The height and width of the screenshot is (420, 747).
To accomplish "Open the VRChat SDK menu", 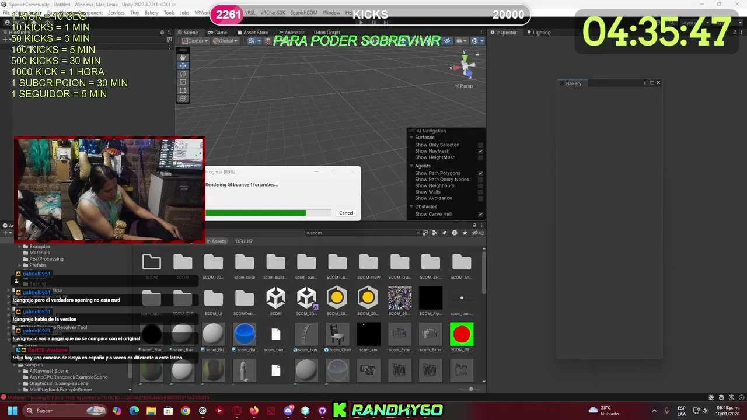I will pyautogui.click(x=273, y=13).
